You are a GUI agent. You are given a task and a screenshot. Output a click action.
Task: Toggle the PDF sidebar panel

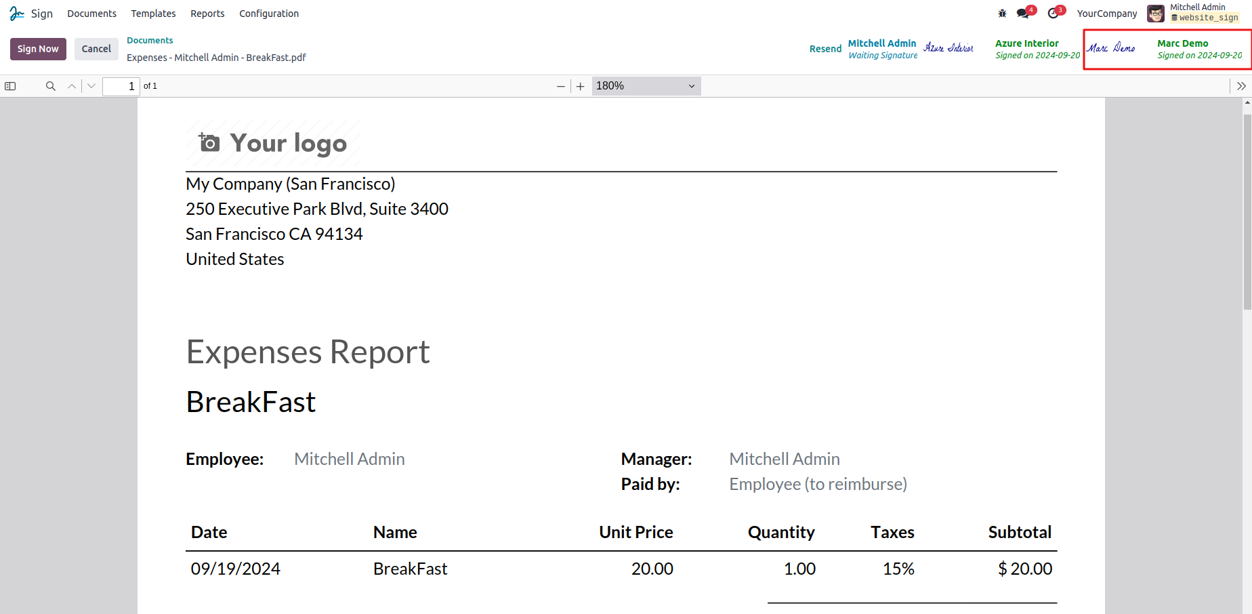(10, 86)
